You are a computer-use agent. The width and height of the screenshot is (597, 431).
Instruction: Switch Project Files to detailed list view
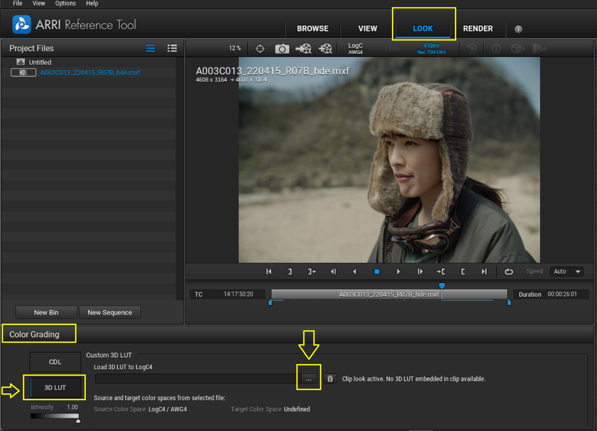coord(172,48)
